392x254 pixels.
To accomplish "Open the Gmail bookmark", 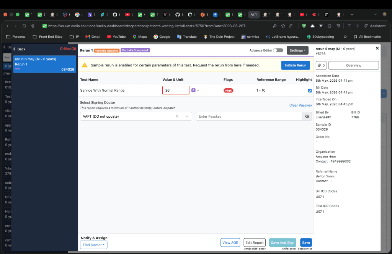I will (93, 37).
